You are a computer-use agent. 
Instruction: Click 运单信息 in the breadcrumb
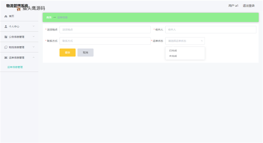pyautogui.click(x=62, y=17)
